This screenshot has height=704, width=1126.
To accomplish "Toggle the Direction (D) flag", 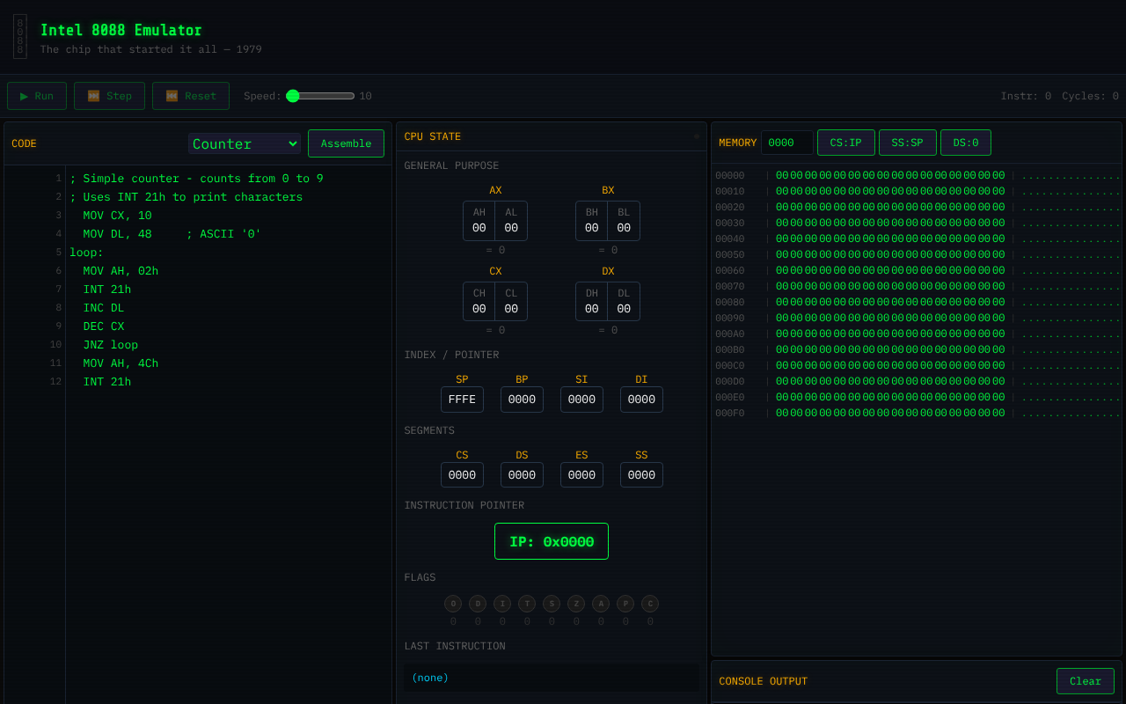I will (478, 604).
